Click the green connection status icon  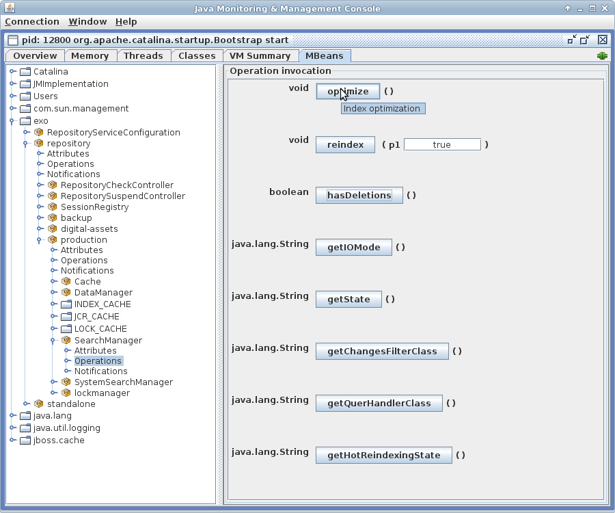pos(601,56)
